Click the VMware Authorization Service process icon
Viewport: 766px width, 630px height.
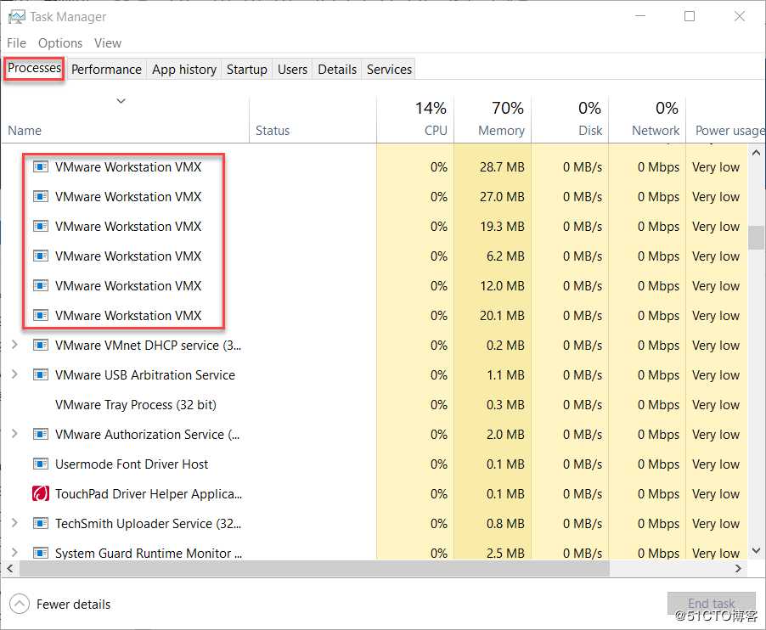pos(41,434)
